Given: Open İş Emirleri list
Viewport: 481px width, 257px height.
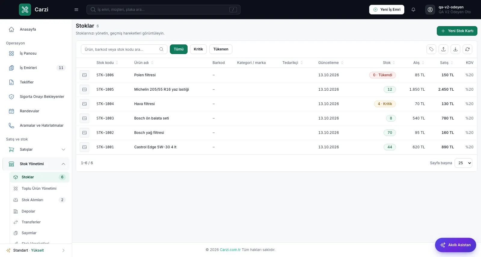Looking at the screenshot, I should 36,68.
